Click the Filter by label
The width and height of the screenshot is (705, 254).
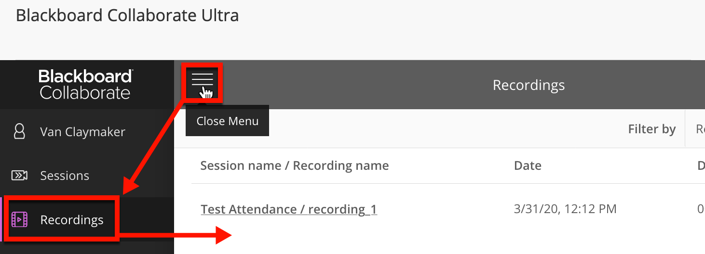pyautogui.click(x=652, y=129)
